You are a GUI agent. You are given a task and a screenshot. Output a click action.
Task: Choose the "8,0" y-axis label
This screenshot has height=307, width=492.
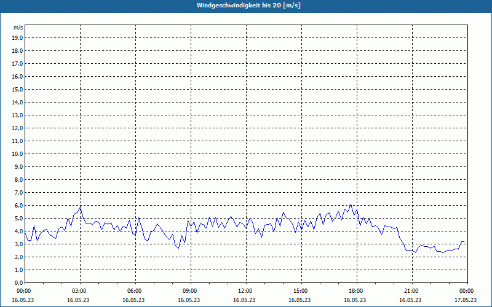18,179
